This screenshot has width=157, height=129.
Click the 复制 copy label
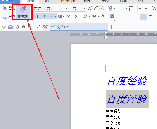(x=12, y=16)
